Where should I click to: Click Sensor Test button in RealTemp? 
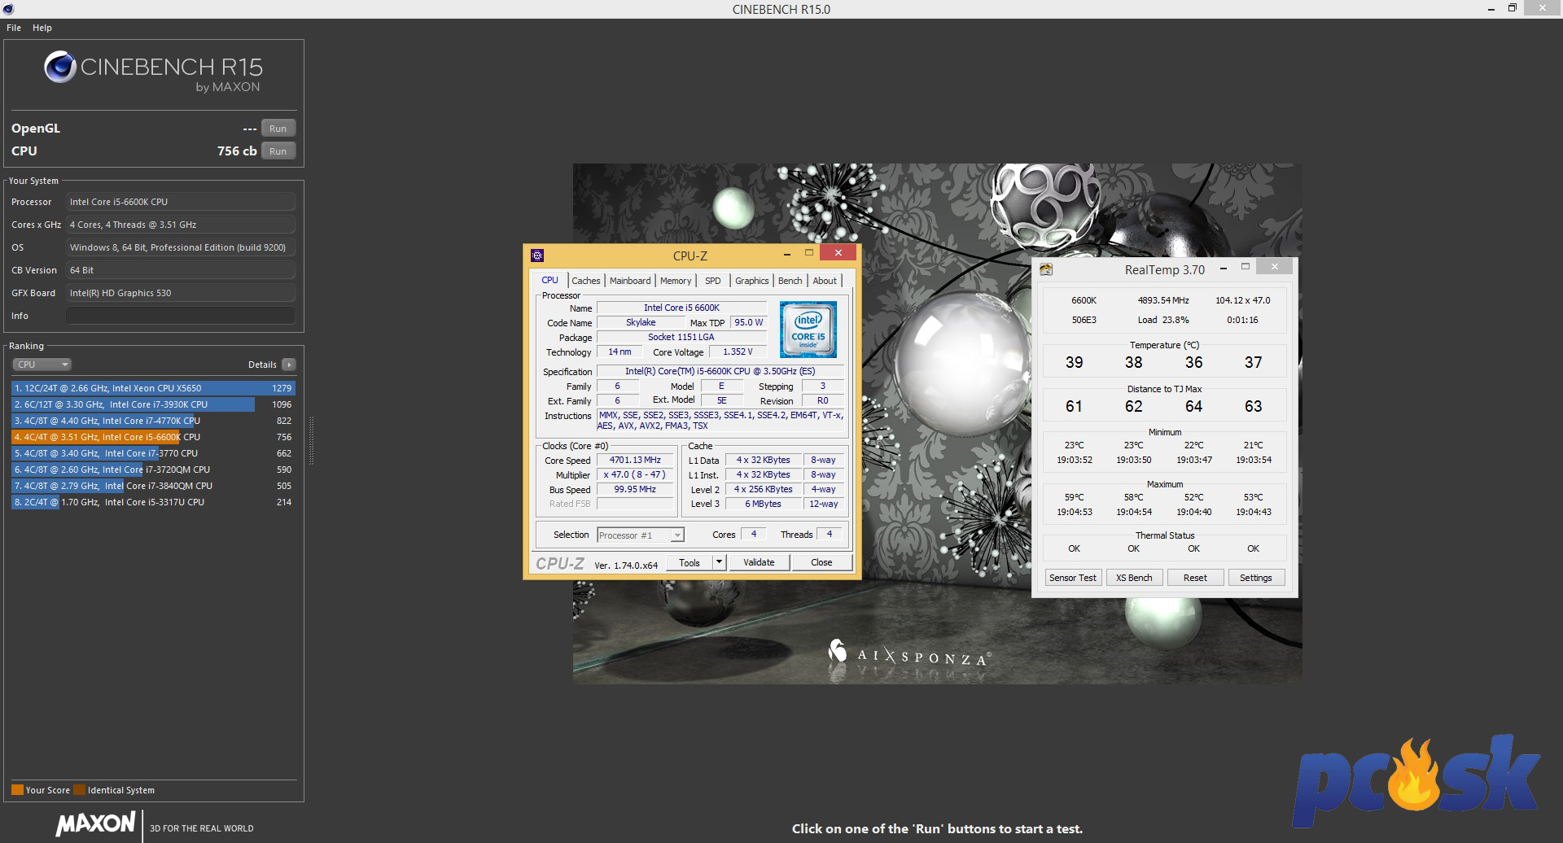[1073, 578]
